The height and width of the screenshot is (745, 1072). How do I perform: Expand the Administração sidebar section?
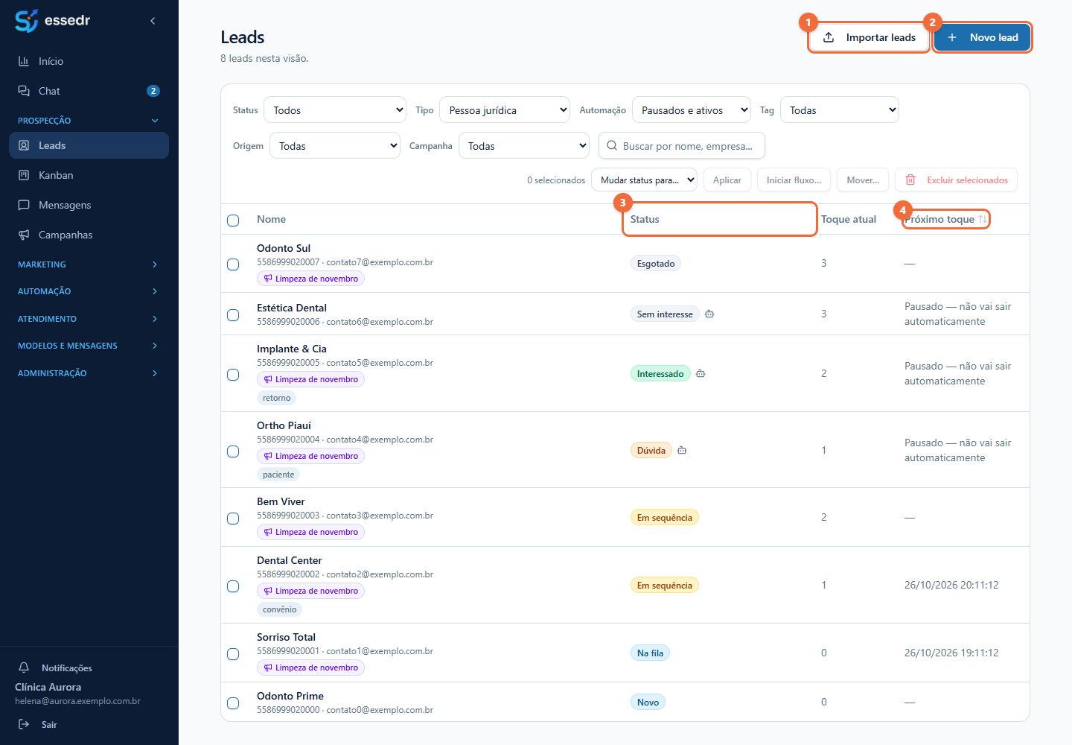89,373
